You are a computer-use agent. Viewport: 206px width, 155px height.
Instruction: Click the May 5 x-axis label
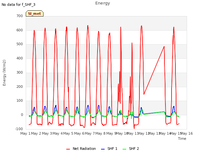[x=68, y=133]
